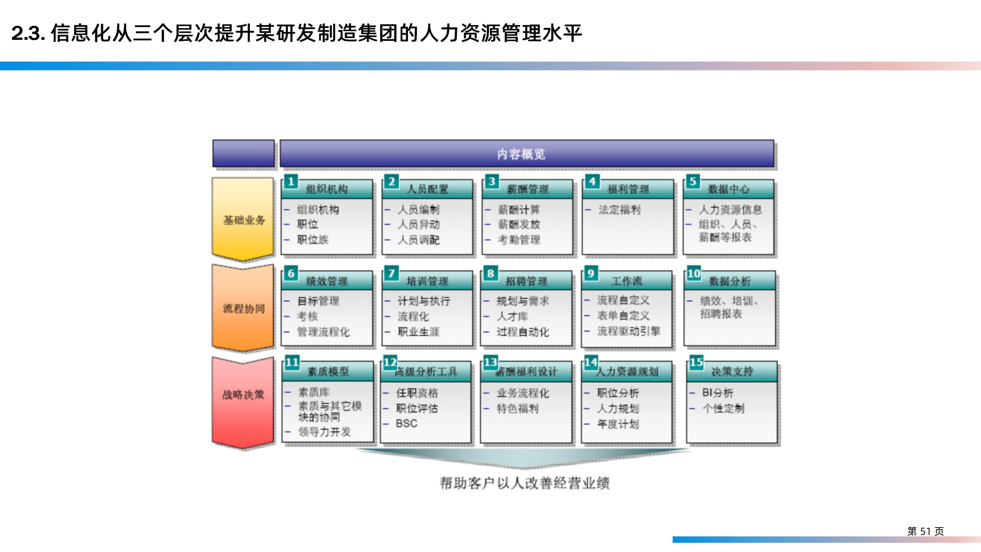Click the 年度计划 bullet item

618,424
